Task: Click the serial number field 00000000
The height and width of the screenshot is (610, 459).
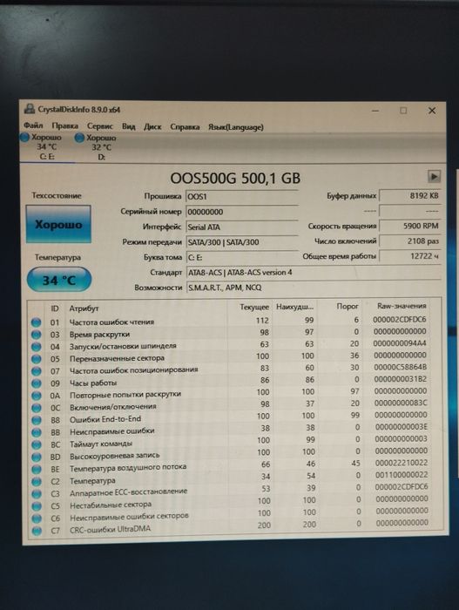Action: coord(242,212)
